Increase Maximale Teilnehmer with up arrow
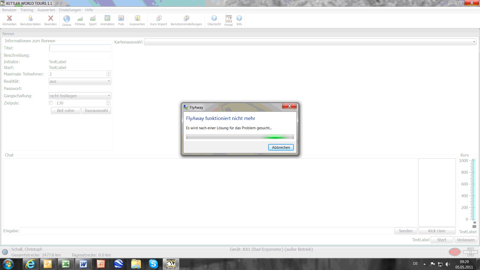 click(x=108, y=72)
